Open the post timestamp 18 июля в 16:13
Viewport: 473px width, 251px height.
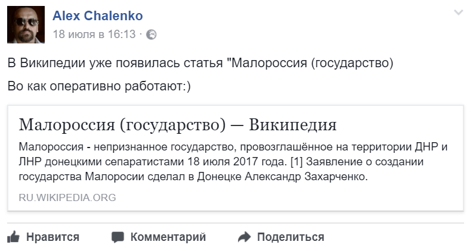[x=94, y=34]
